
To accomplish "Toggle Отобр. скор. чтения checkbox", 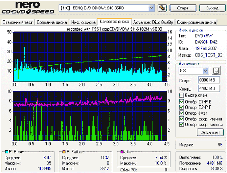I will 182,118.
